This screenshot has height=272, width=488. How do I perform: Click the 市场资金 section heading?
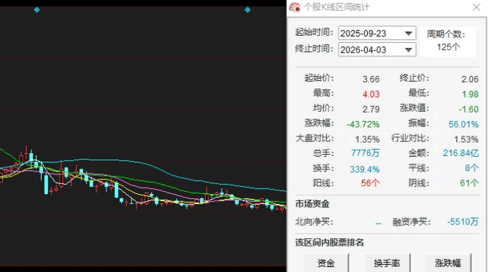tap(312, 204)
